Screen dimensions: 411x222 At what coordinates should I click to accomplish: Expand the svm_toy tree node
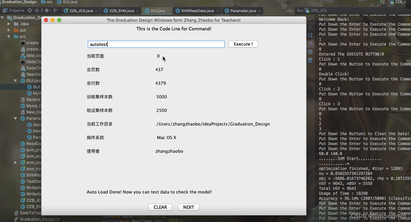(x=15, y=162)
